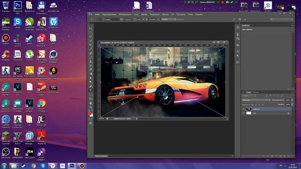Set the foreground red color swatch
Screen dimensions: 301x169
click(89, 114)
